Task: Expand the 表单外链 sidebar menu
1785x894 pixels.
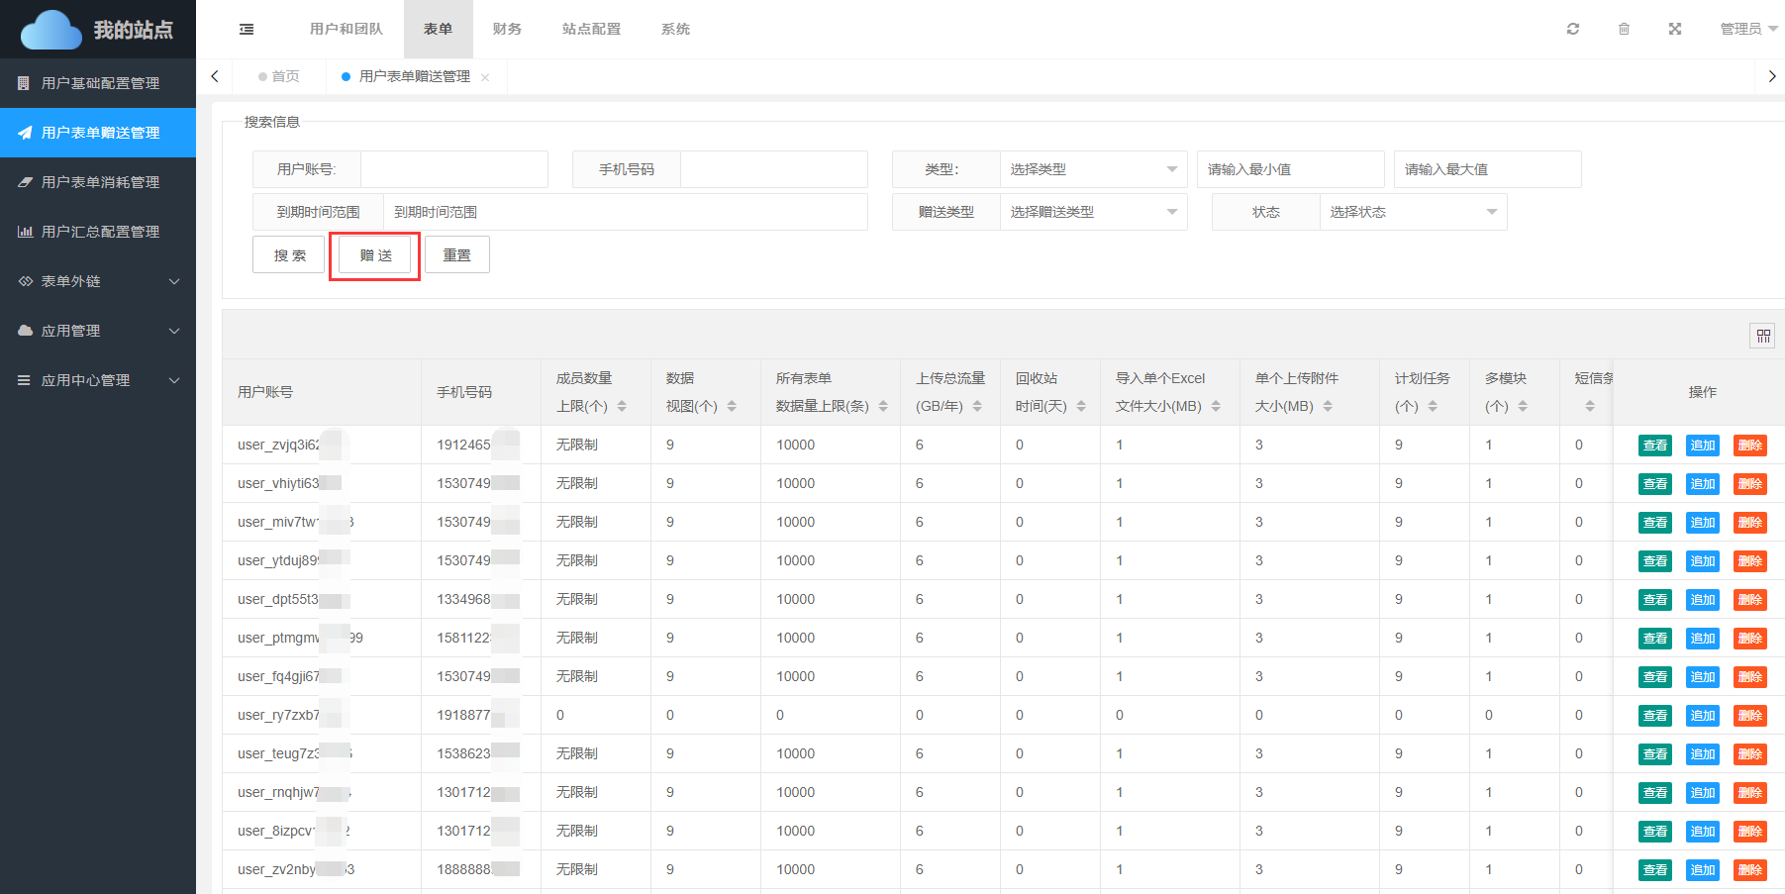Action: (98, 281)
